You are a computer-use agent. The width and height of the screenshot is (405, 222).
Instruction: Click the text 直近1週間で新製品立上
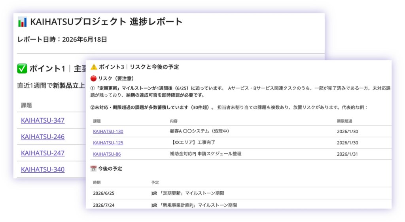(x=51, y=86)
